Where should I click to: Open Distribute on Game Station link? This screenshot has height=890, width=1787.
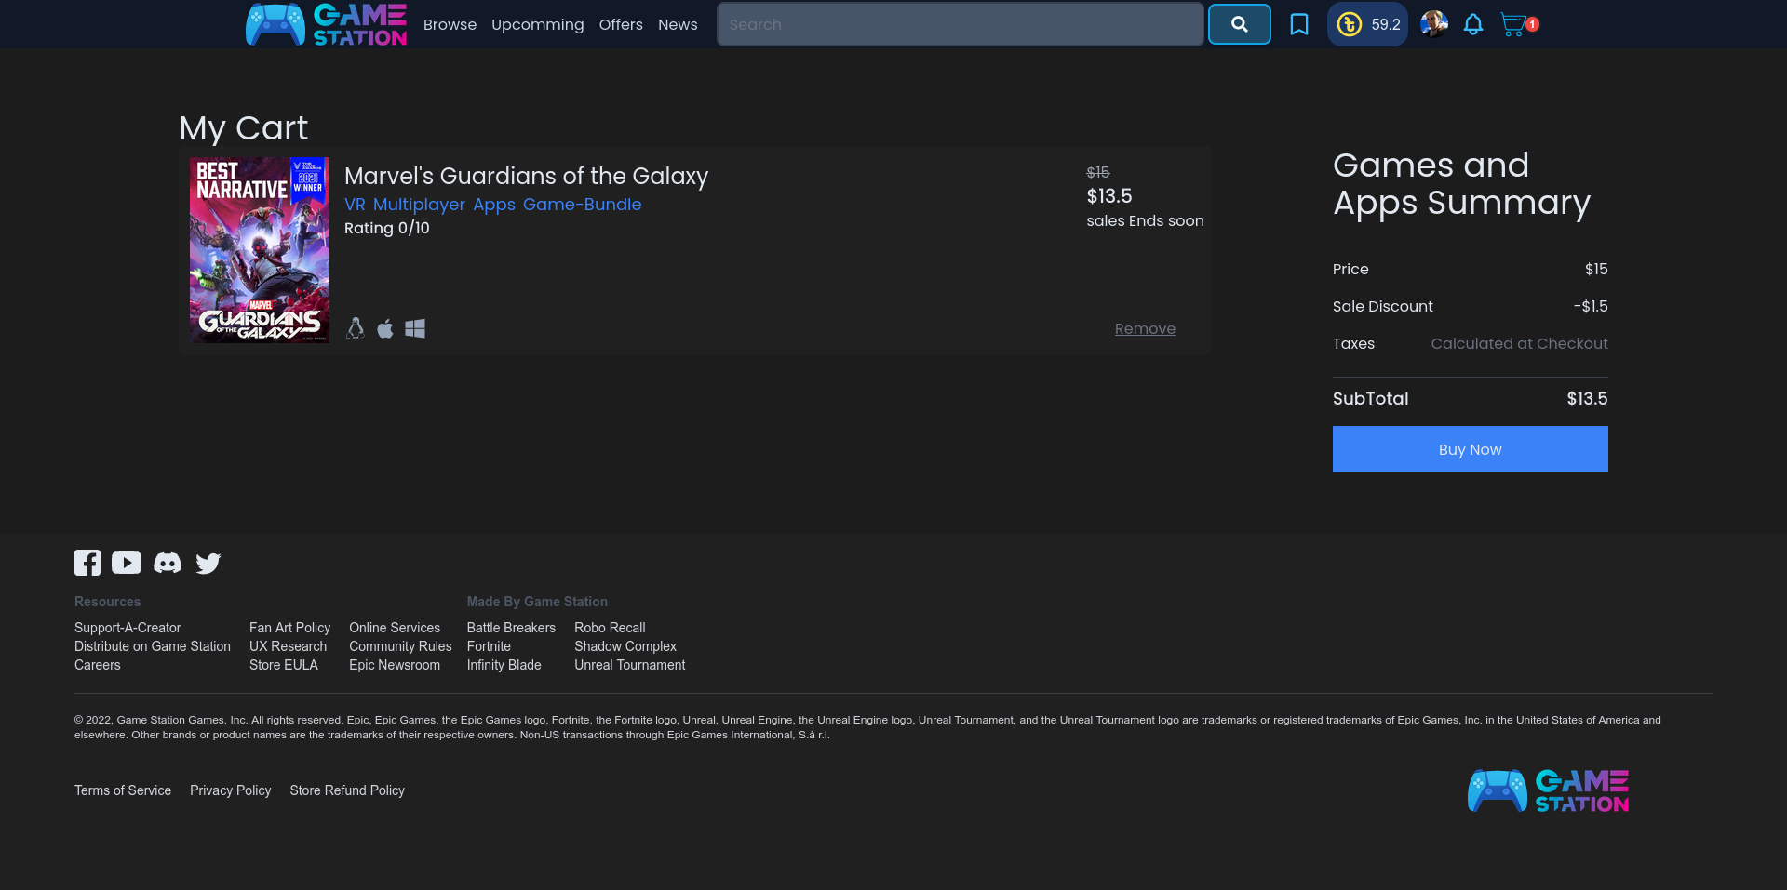point(153,646)
